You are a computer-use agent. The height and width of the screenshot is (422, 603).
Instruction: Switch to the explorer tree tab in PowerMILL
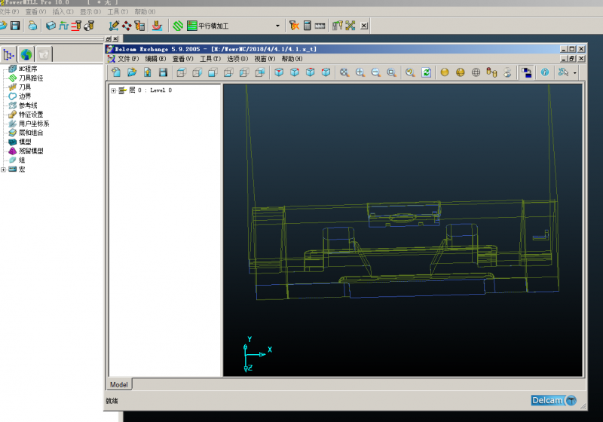9,54
